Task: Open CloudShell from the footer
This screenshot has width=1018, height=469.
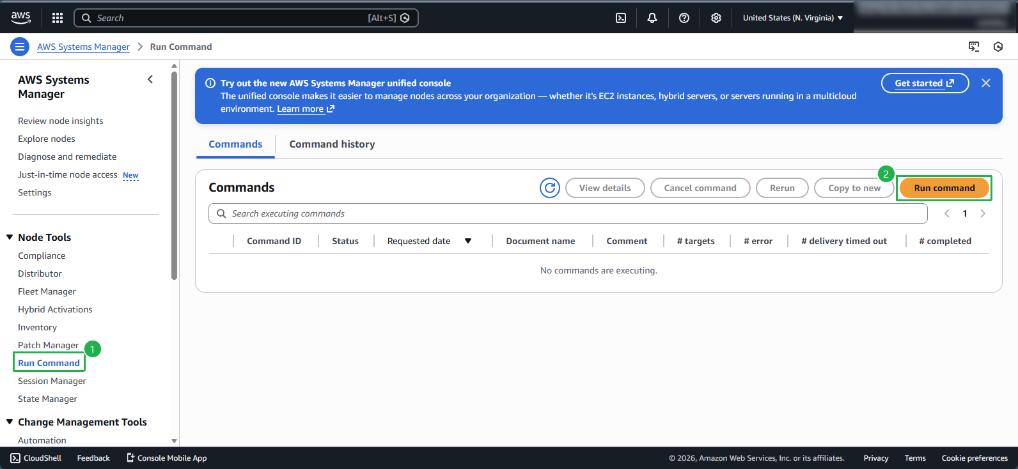Action: point(36,458)
